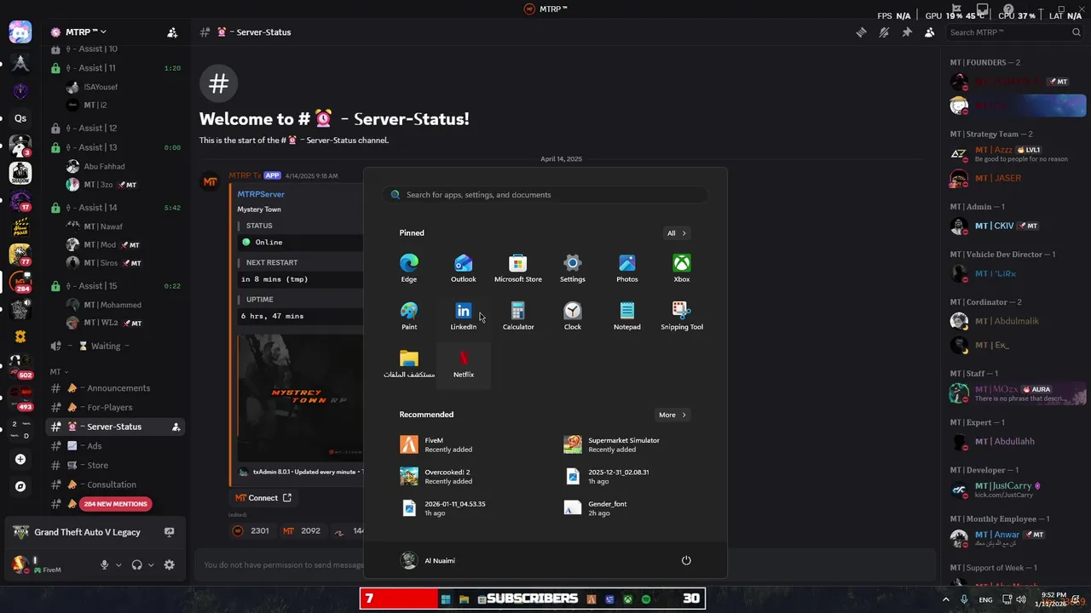Open LinkedIn pinned app
Image resolution: width=1091 pixels, height=613 pixels.
(x=464, y=316)
